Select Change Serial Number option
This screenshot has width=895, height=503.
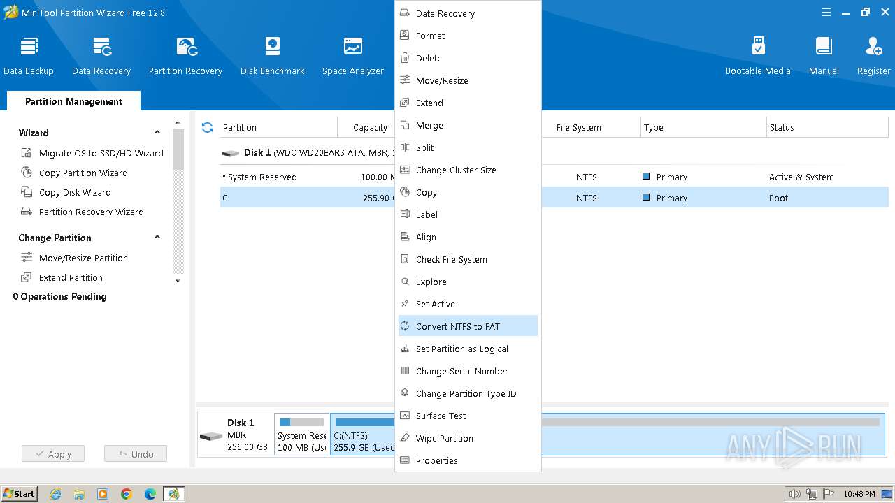click(468, 371)
